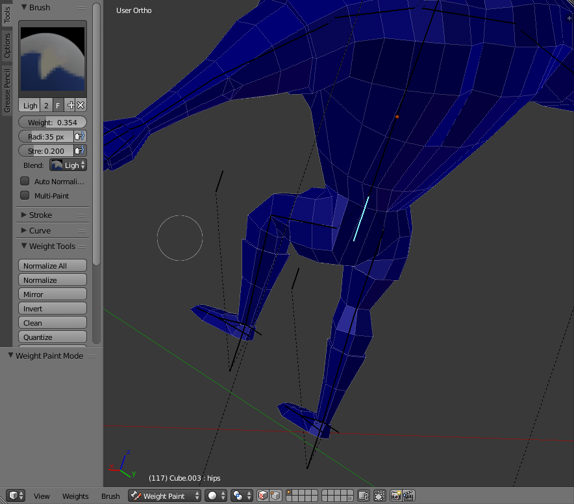Toggle the last layer button with gray dot
The height and width of the screenshot is (504, 574).
[349, 499]
